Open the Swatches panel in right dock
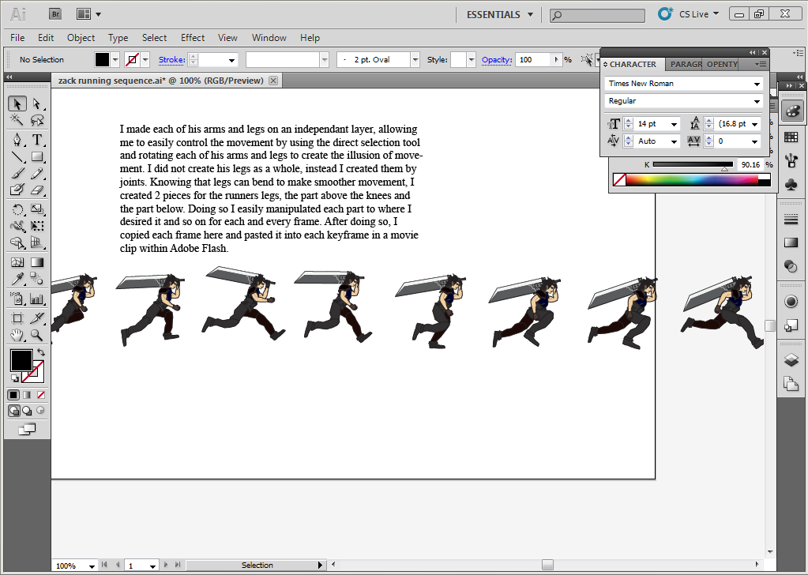808x575 pixels. tap(791, 137)
